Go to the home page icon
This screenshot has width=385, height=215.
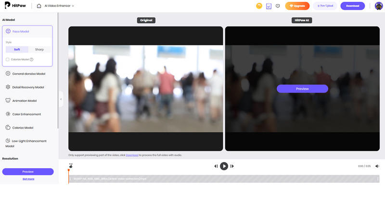pos(39,6)
